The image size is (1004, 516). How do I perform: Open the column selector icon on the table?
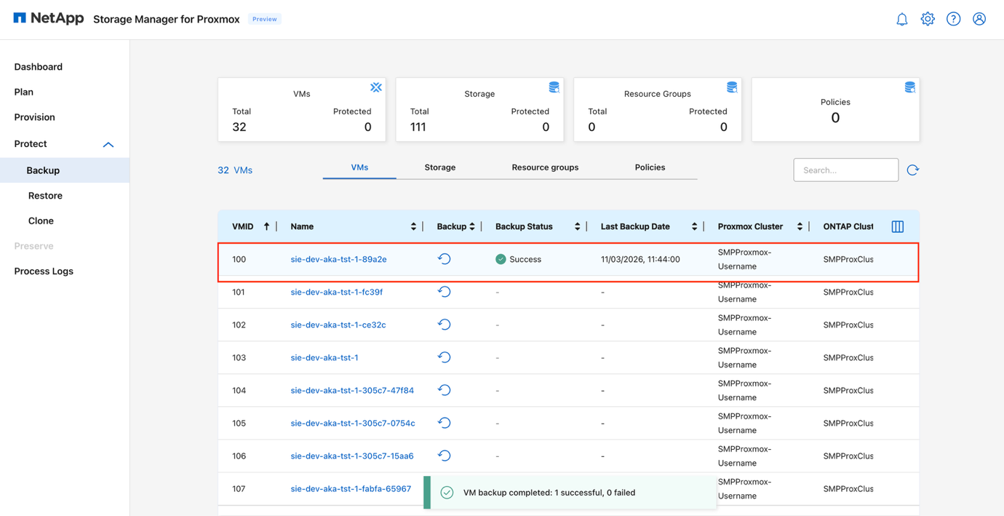pyautogui.click(x=897, y=226)
